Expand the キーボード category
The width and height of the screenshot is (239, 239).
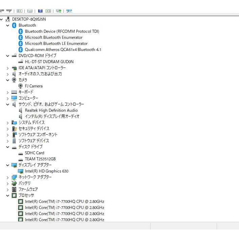tap(8, 92)
